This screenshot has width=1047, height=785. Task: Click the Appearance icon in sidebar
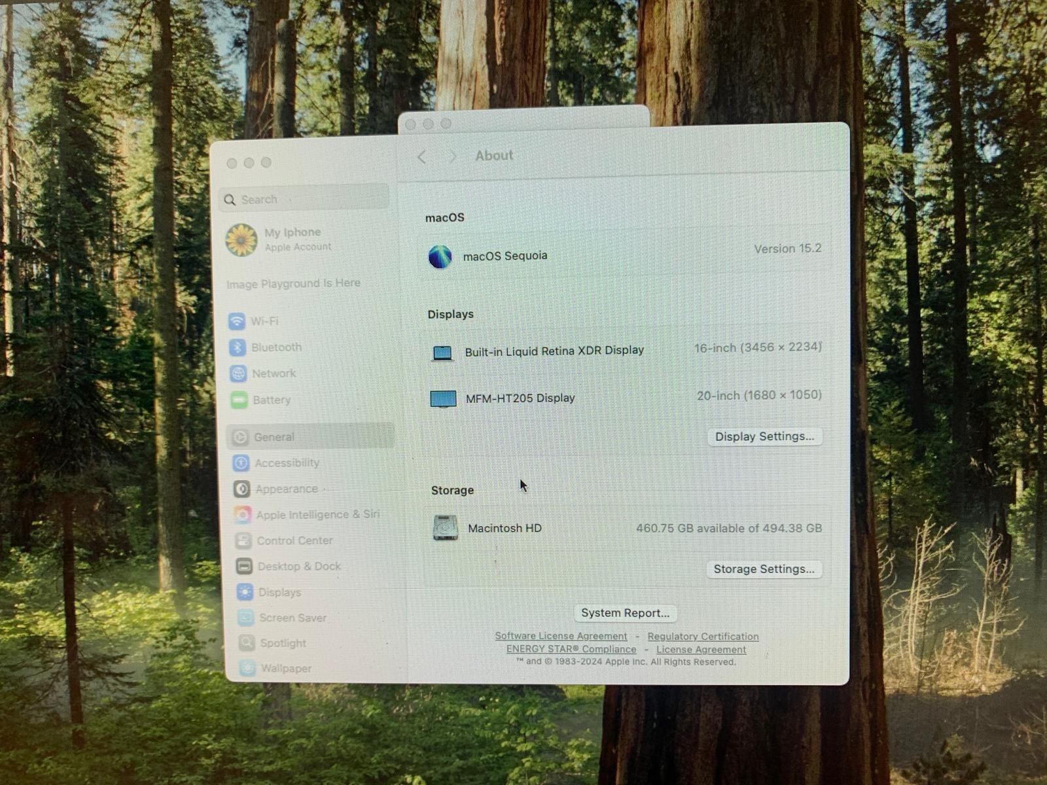(x=241, y=489)
